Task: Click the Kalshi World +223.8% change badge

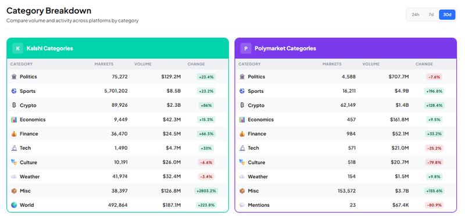Action: point(206,205)
